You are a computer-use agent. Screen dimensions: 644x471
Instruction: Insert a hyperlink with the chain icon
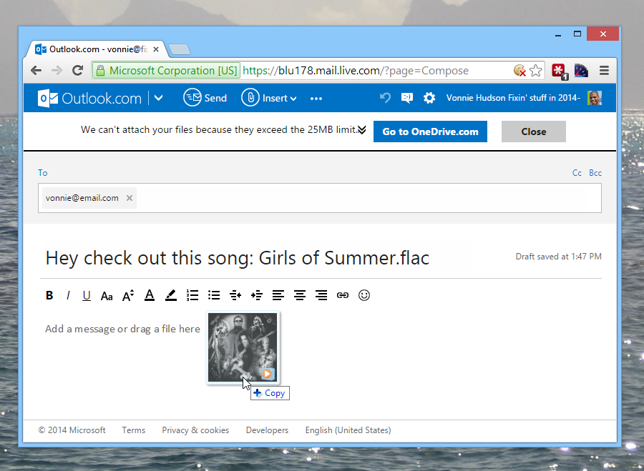pyautogui.click(x=343, y=295)
